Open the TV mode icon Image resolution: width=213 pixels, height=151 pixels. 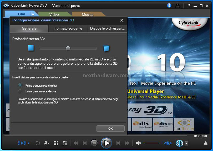click(x=177, y=6)
